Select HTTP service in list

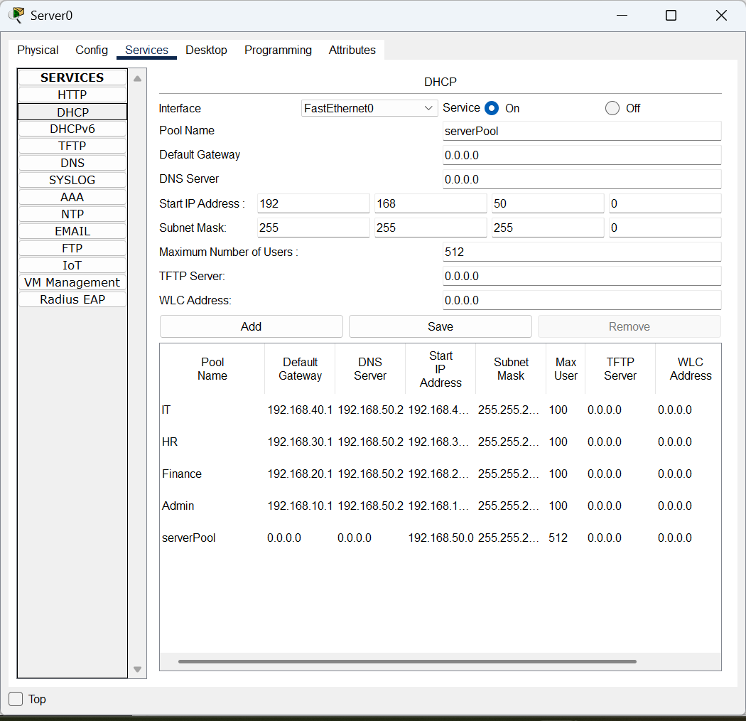pos(72,95)
